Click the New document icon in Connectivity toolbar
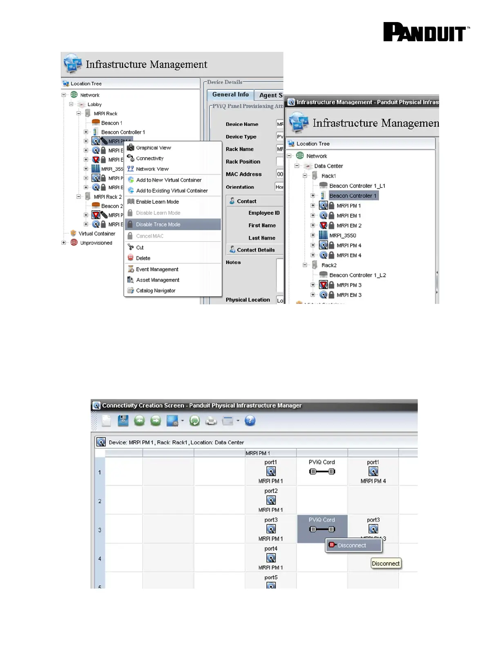 [106, 421]
